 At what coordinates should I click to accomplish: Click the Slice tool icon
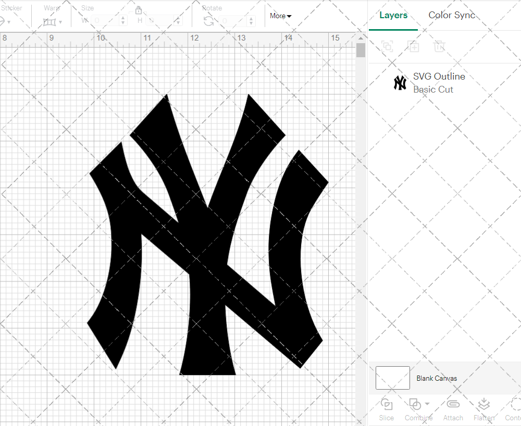(x=387, y=404)
